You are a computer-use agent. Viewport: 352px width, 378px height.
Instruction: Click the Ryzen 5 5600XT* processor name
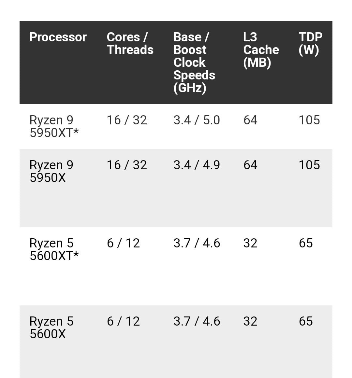pos(54,249)
